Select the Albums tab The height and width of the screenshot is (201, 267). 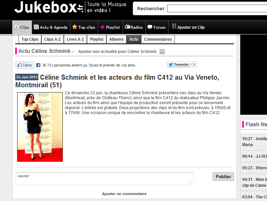116,39
